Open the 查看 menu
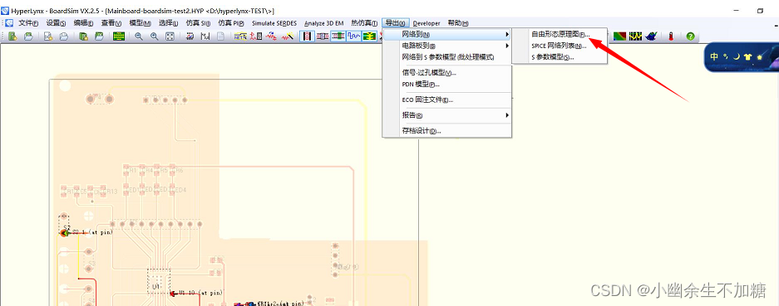Screen dimensions: 779x306 point(111,23)
